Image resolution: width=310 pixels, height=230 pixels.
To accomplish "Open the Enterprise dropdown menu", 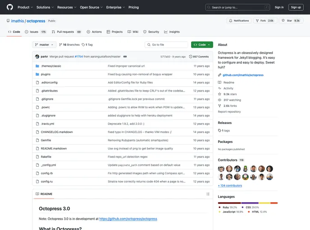I will coord(115,7).
